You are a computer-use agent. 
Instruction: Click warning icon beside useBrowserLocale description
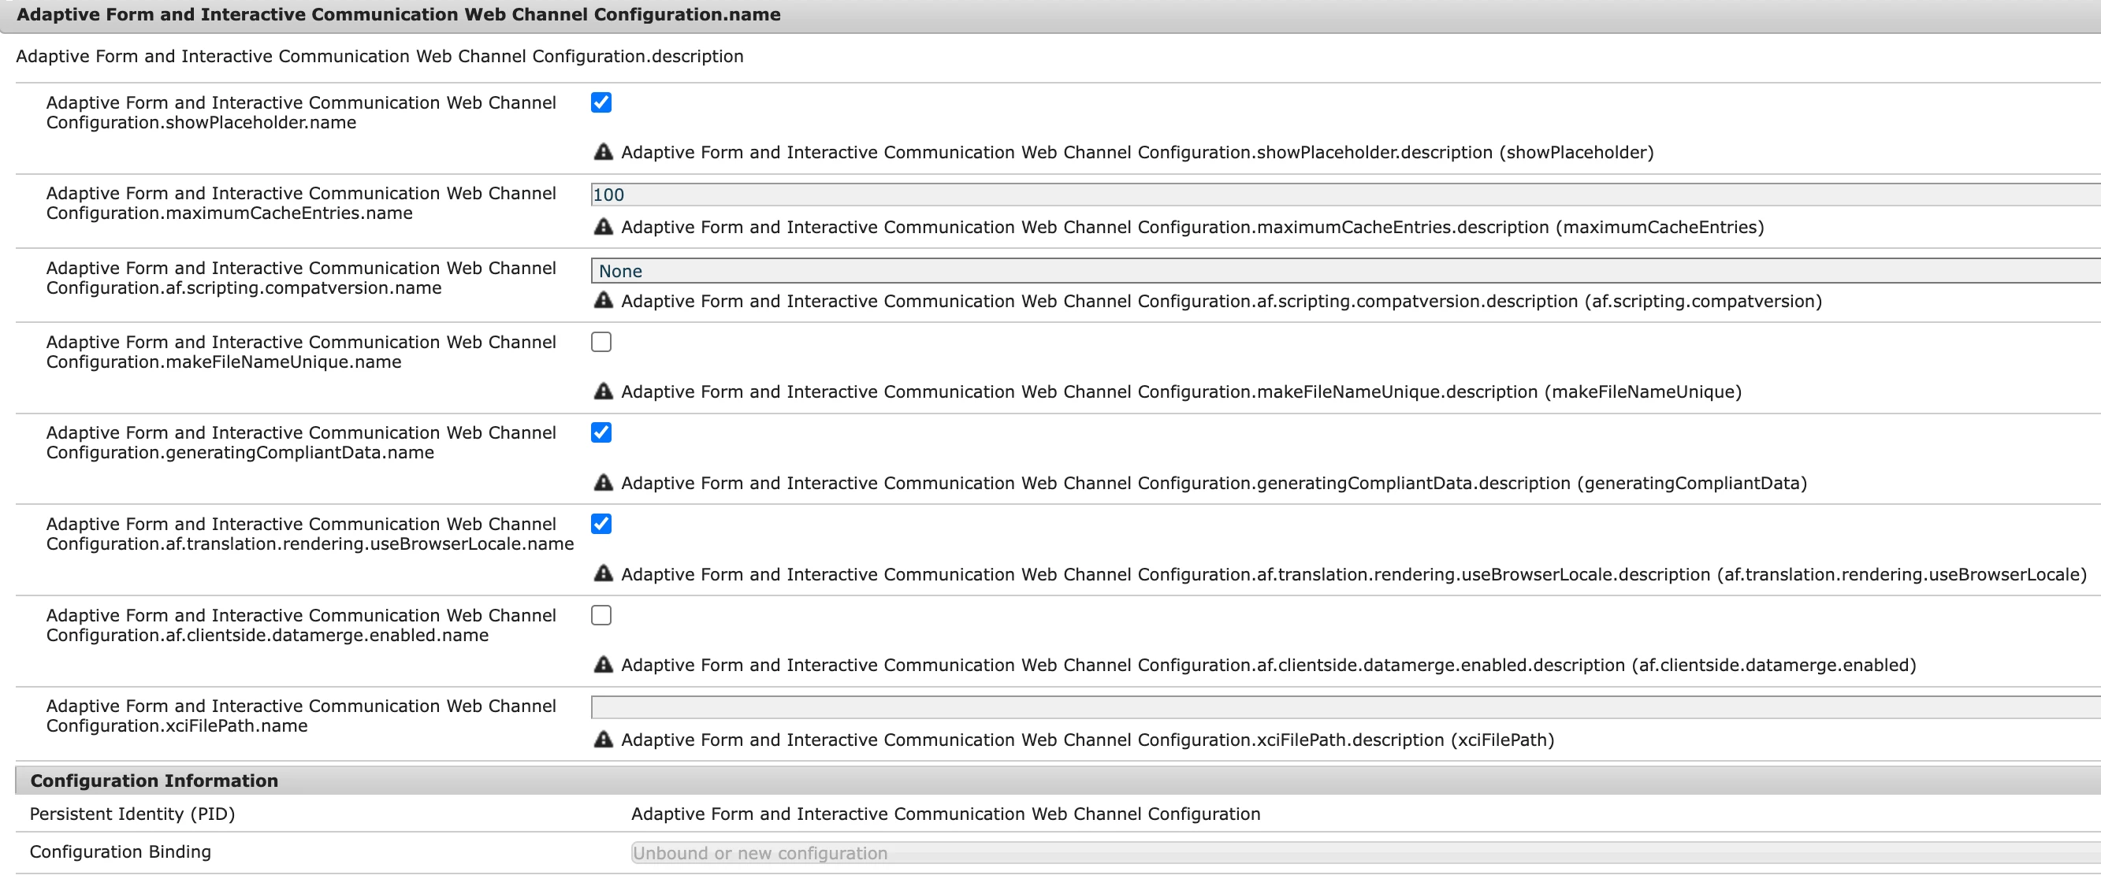[x=603, y=574]
